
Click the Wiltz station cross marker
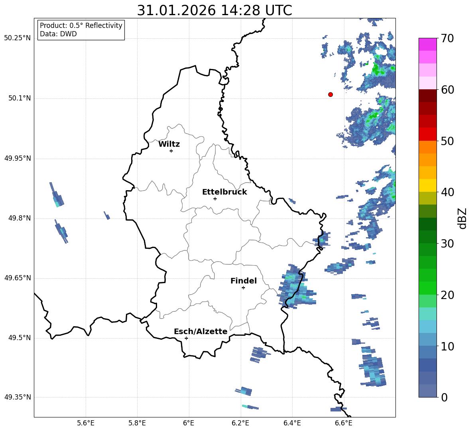click(171, 151)
